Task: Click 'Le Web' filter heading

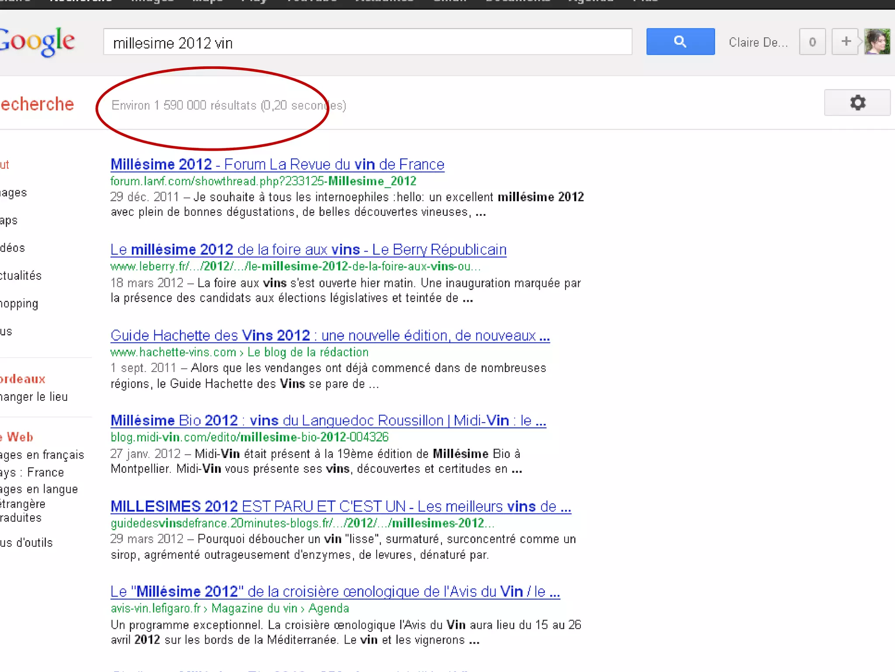Action: [17, 437]
